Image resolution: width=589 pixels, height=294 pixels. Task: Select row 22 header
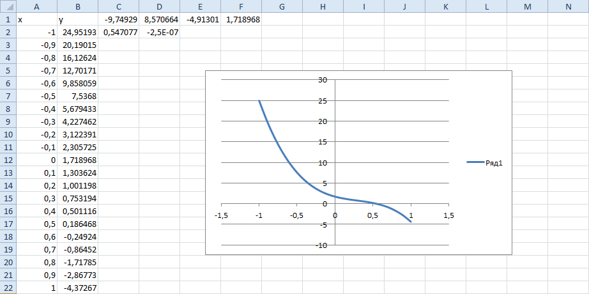point(8,288)
